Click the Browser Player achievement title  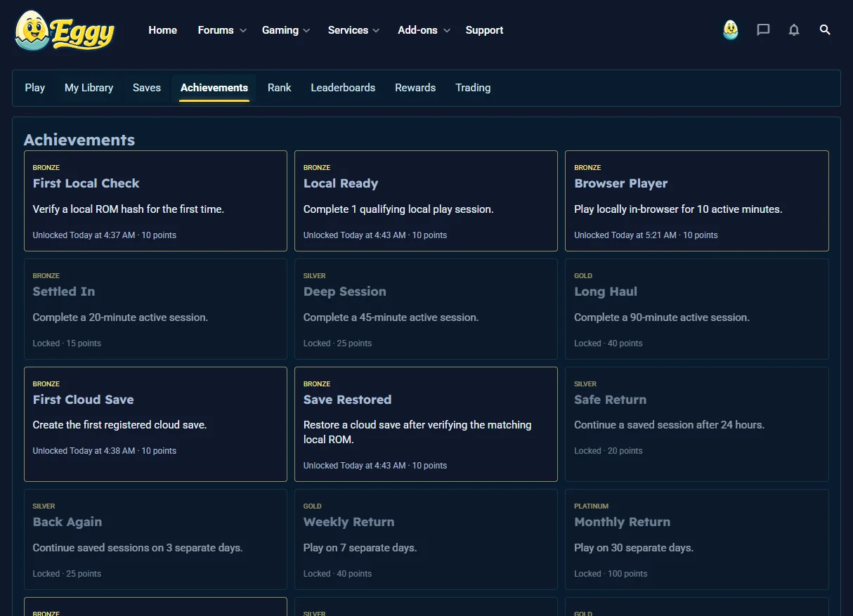click(621, 183)
